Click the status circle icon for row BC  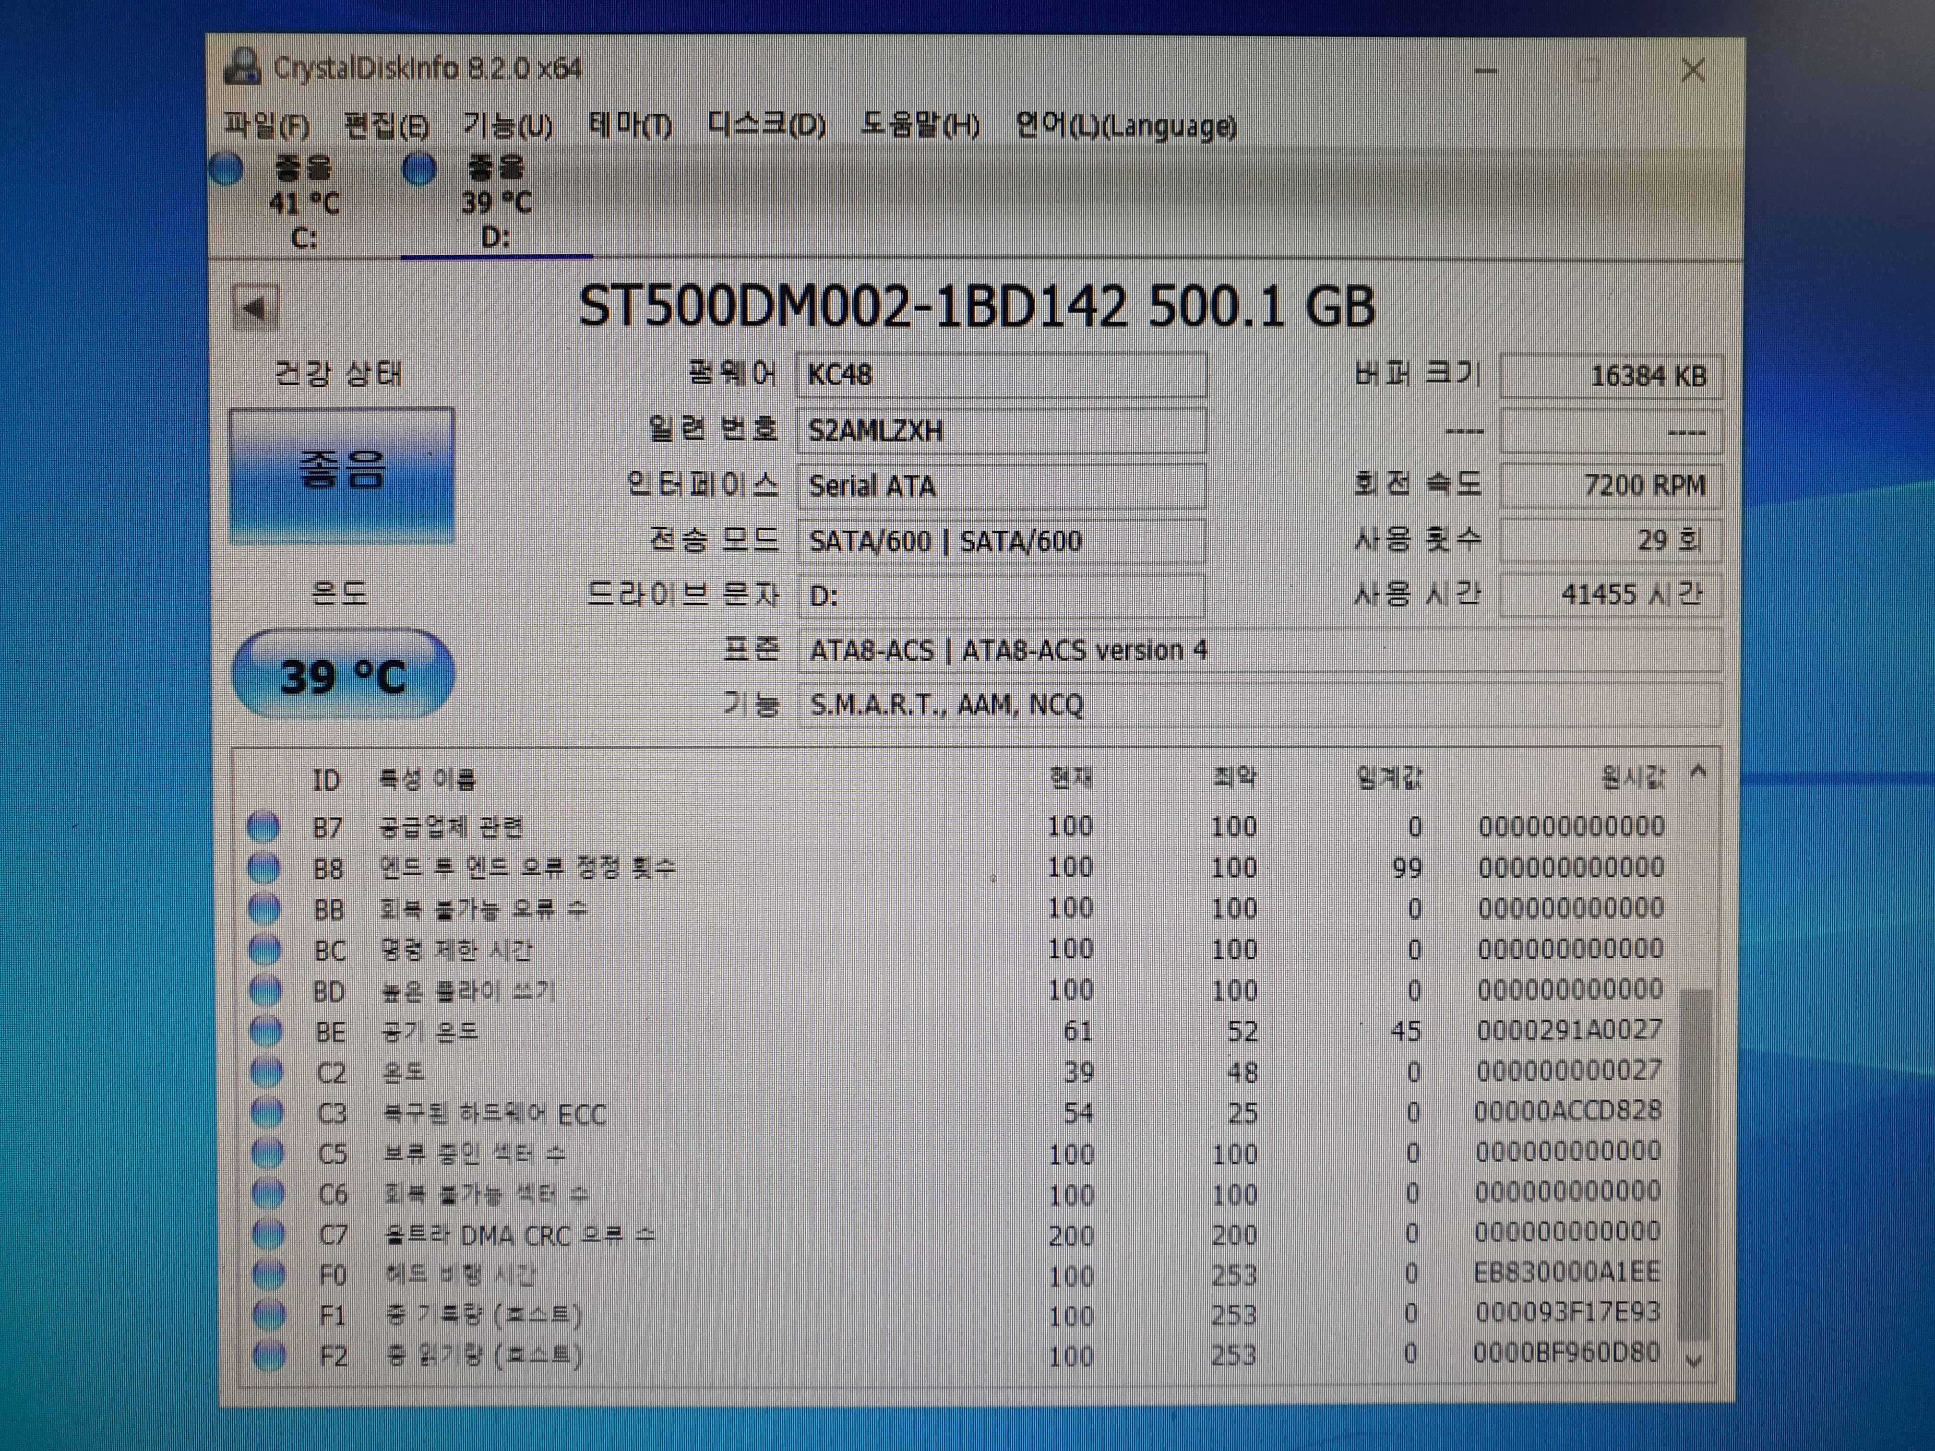pos(265,950)
